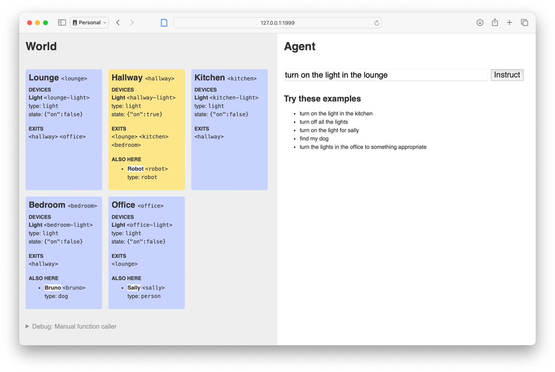Screen dimensions: 555x372
Task: Click the <kitchen-light> device id
Action: point(234,98)
